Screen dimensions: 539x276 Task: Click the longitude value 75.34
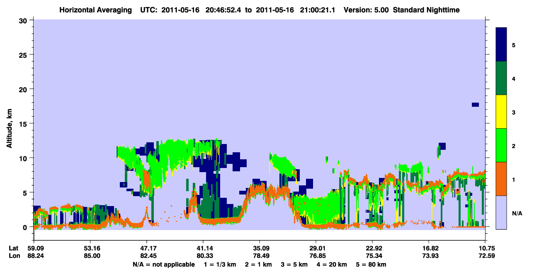[374, 256]
